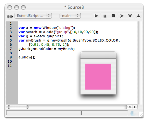
Task: Click the 0.95 value in line 6
Action: point(34,44)
